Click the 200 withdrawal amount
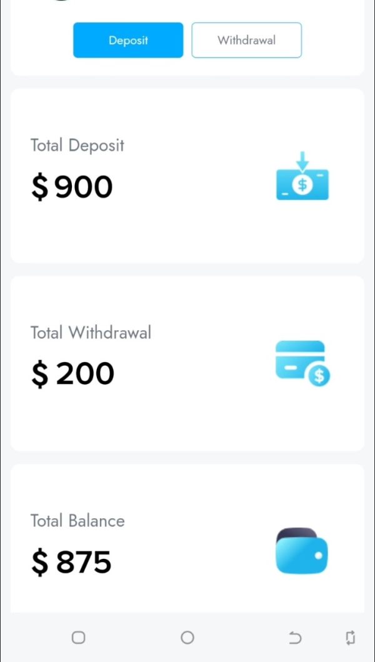This screenshot has width=375, height=662. coord(85,374)
